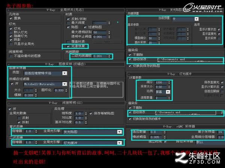Uncheck the 阴影 shadows option
Screen dimensions: 225x168
click(11, 40)
